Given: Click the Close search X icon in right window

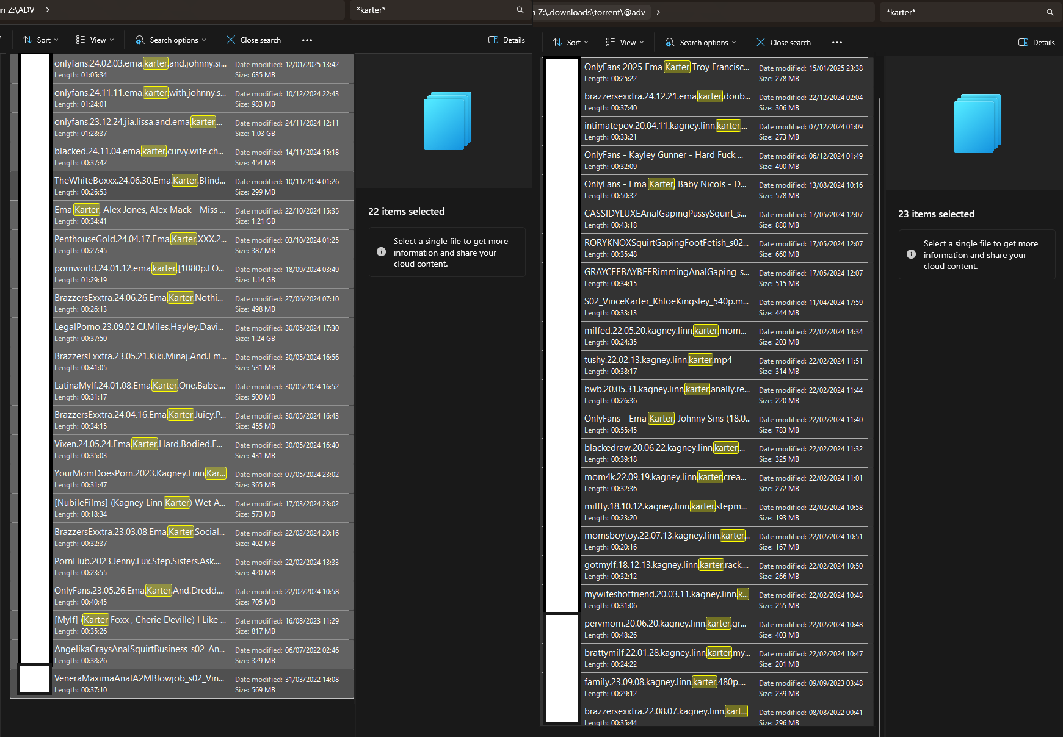Looking at the screenshot, I should tap(761, 42).
